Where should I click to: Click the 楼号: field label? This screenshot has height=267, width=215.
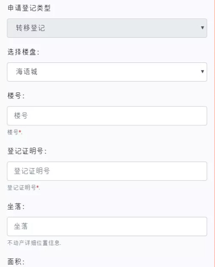(16, 95)
